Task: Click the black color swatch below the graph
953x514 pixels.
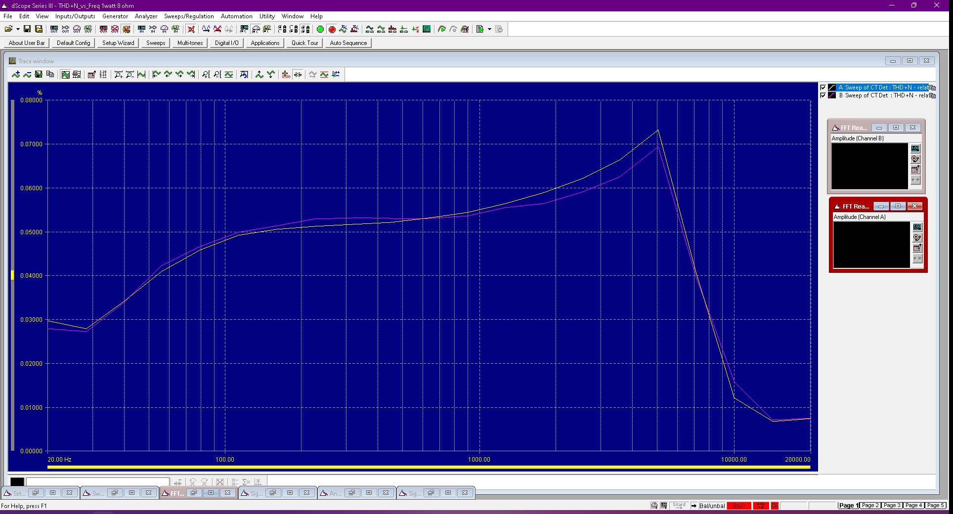Action: [x=17, y=481]
